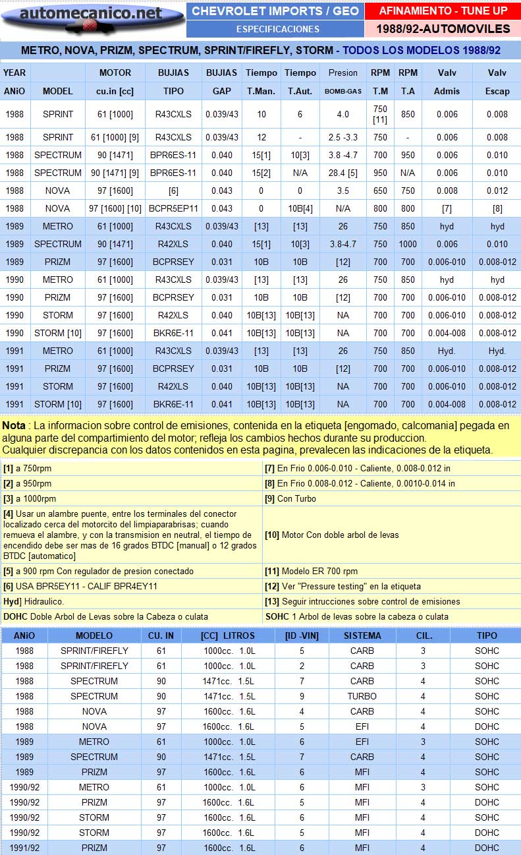This screenshot has width=521, height=855.
Task: Click the Nota emissions paragraph
Action: point(260,438)
